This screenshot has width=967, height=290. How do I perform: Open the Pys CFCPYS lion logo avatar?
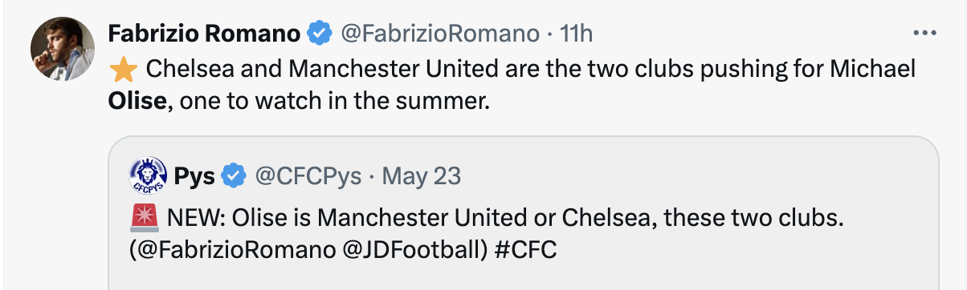pyautogui.click(x=148, y=175)
